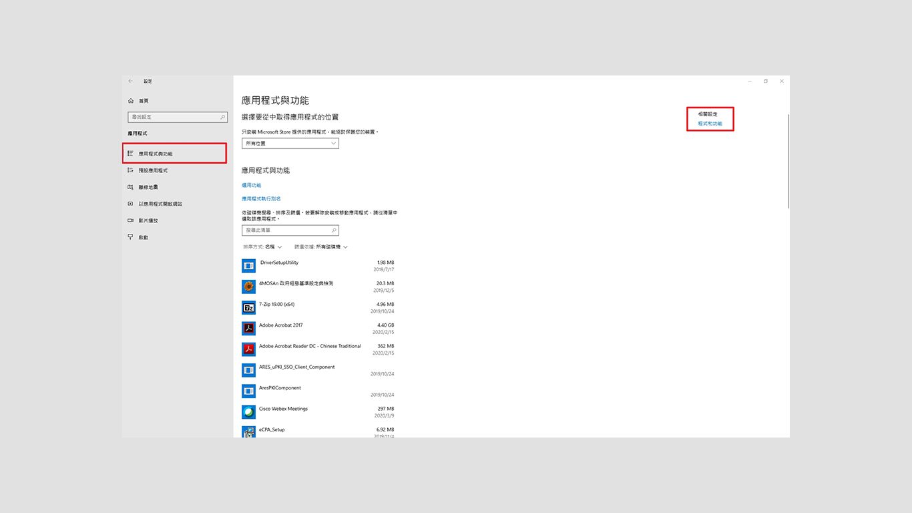
Task: Select the Cisco Webex Meetings icon
Action: click(x=248, y=411)
